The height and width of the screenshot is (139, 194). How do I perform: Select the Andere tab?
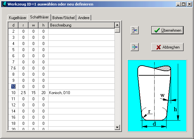click(84, 17)
